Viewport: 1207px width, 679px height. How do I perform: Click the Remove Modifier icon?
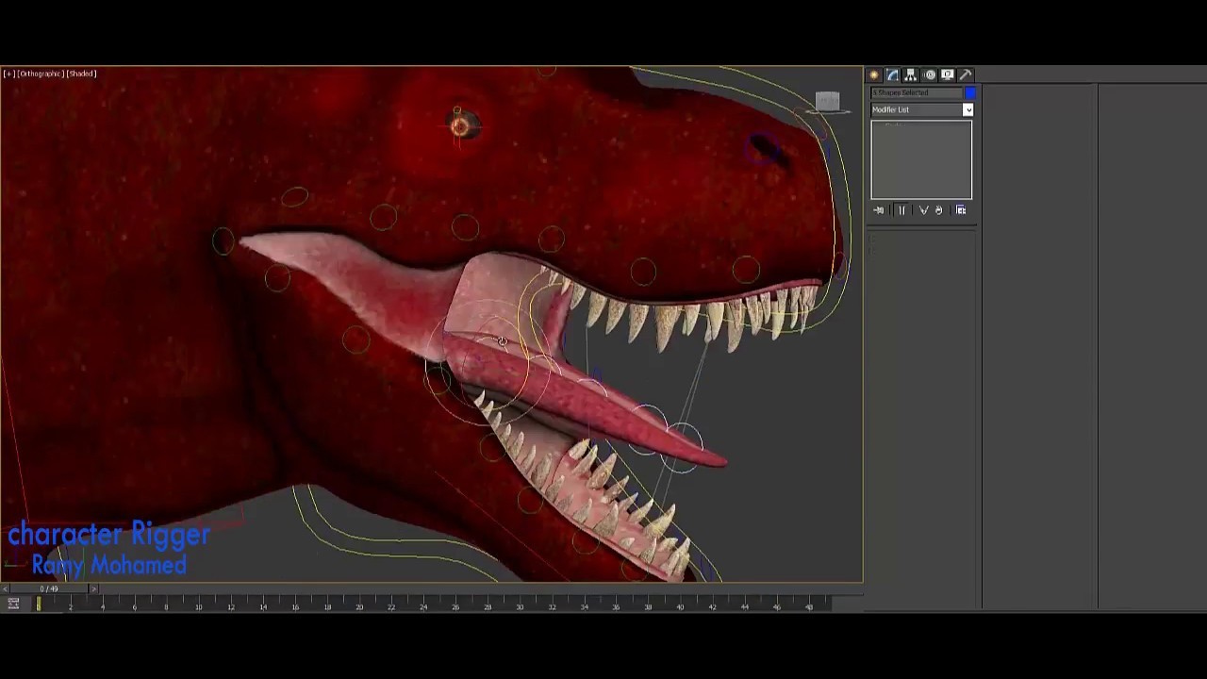[x=938, y=209]
